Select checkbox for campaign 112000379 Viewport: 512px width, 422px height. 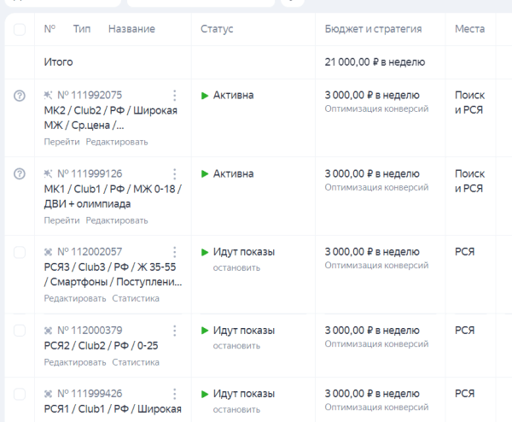(20, 331)
